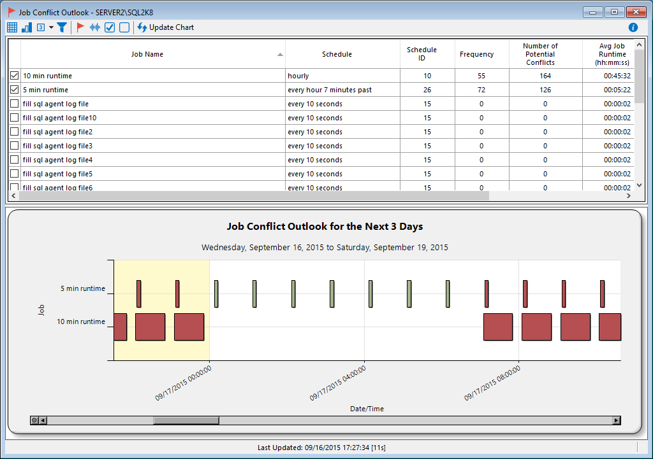Image resolution: width=653 pixels, height=459 pixels.
Task: Click chart scrollbar left arrow
Action: (x=43, y=420)
